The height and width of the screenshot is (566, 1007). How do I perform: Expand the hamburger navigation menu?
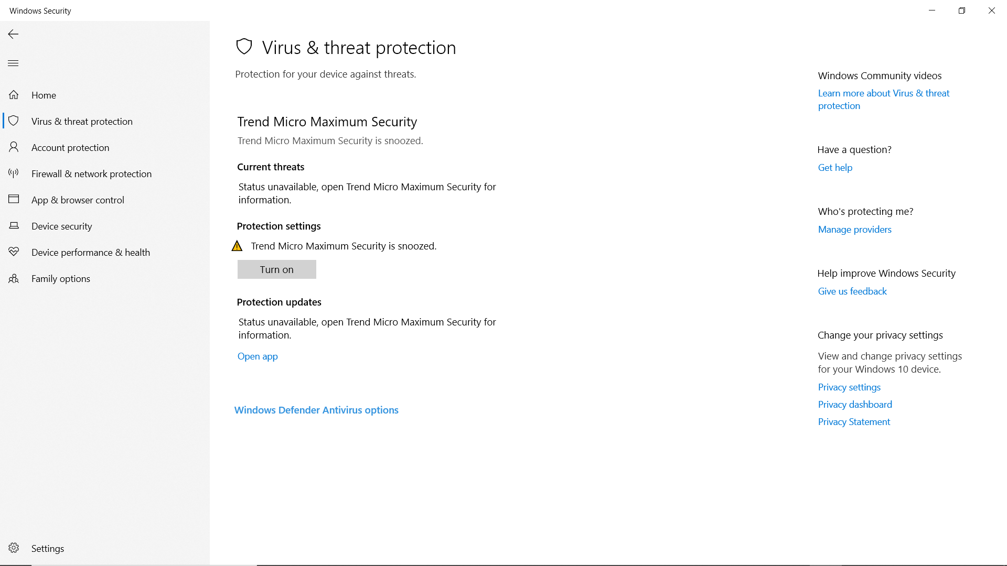[x=13, y=63]
